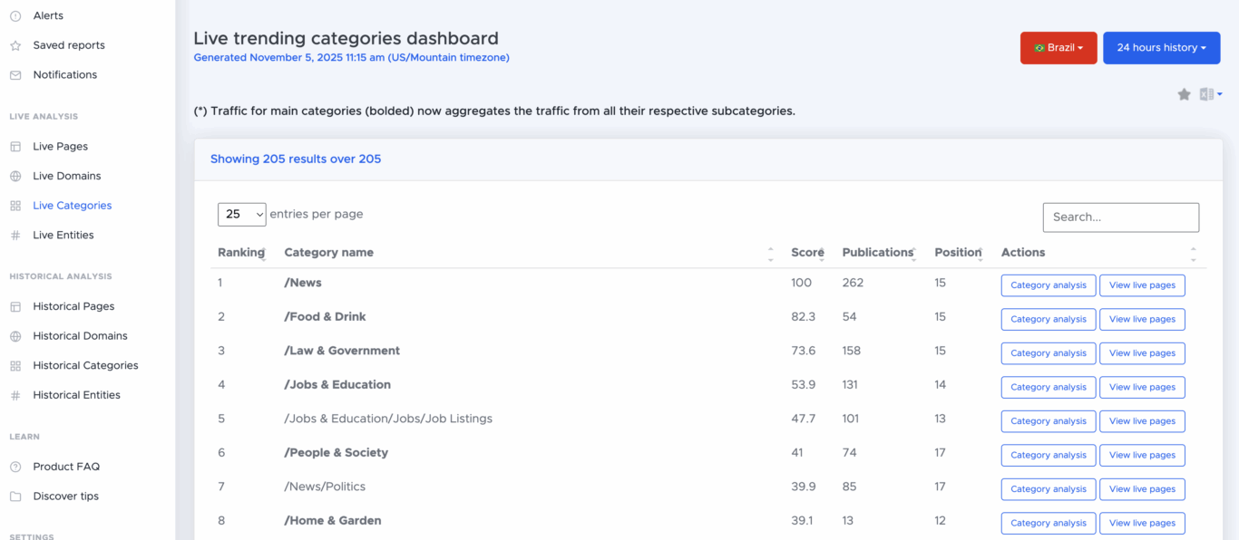Click the Notifications envelope icon
Image resolution: width=1239 pixels, height=540 pixels.
pos(15,75)
